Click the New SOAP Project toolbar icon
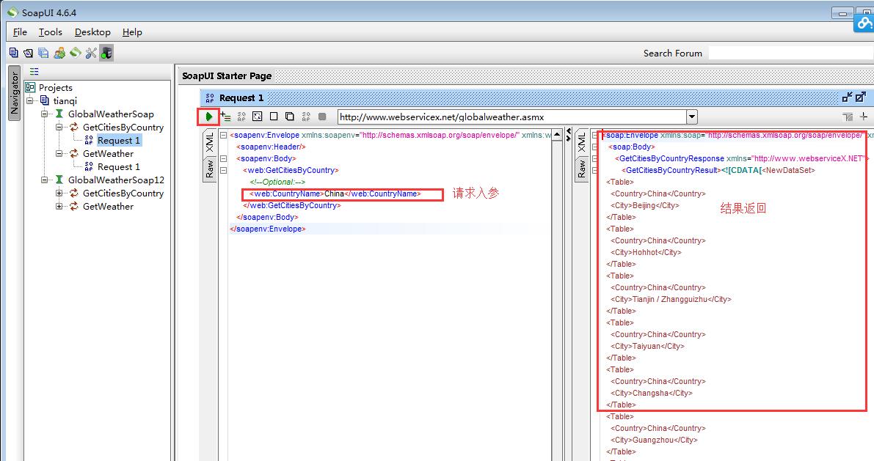This screenshot has width=874, height=461. 14,53
